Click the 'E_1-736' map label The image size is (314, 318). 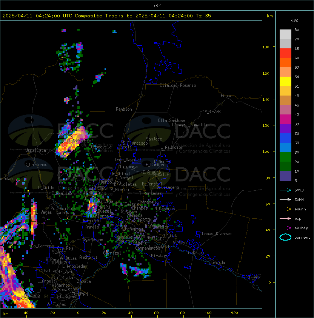(x=212, y=112)
